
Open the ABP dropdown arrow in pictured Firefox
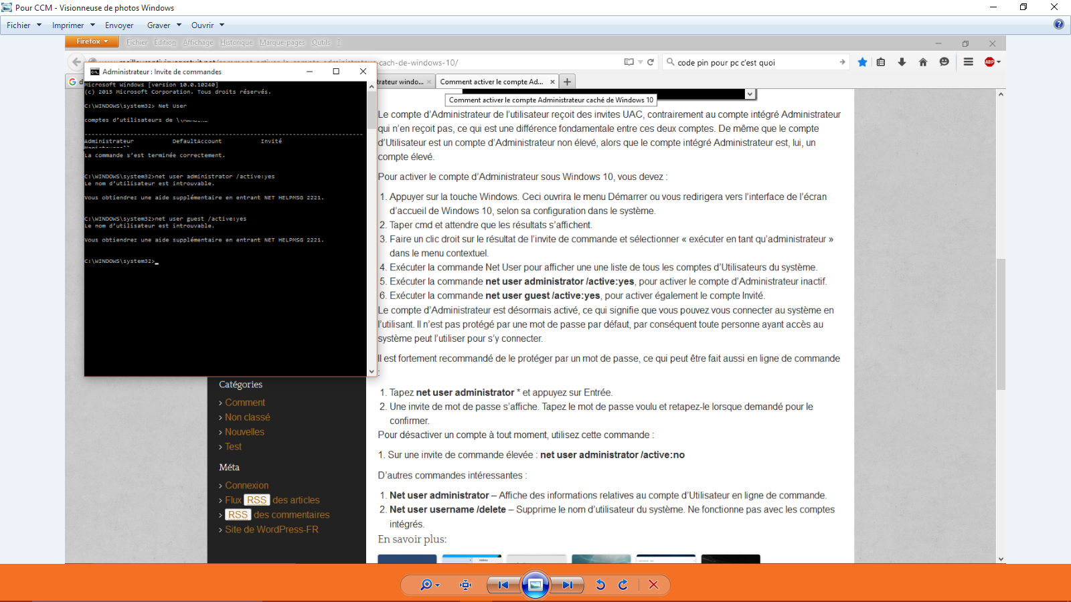[x=999, y=62]
